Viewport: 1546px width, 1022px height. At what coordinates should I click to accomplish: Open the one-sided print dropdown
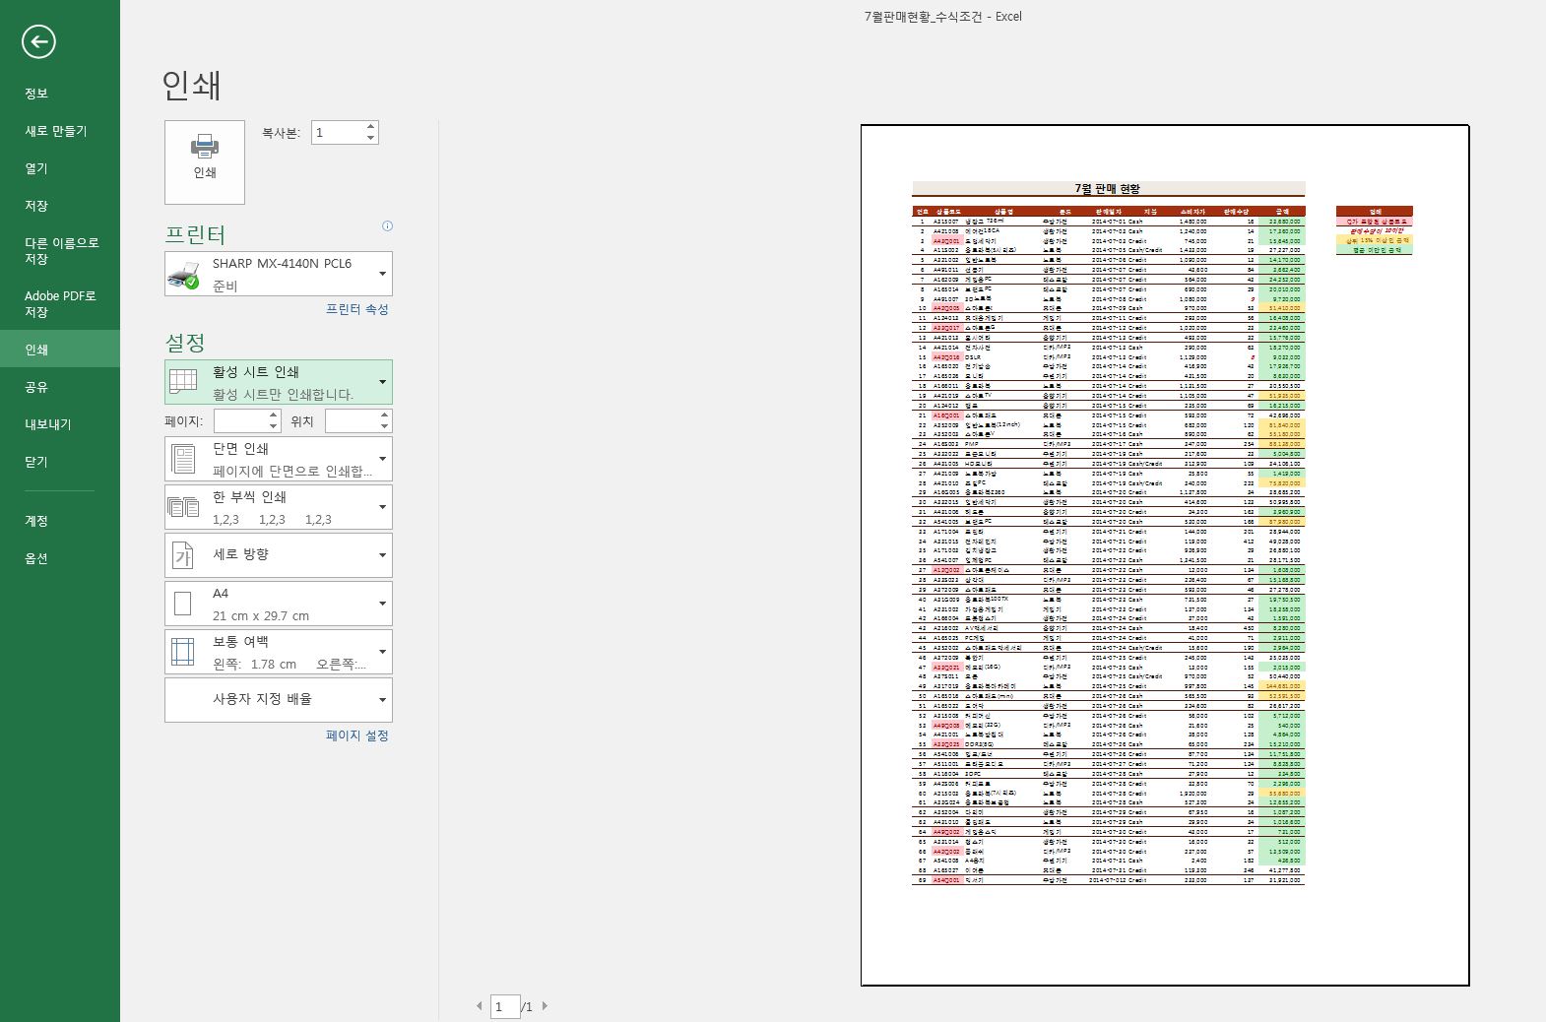click(x=279, y=459)
